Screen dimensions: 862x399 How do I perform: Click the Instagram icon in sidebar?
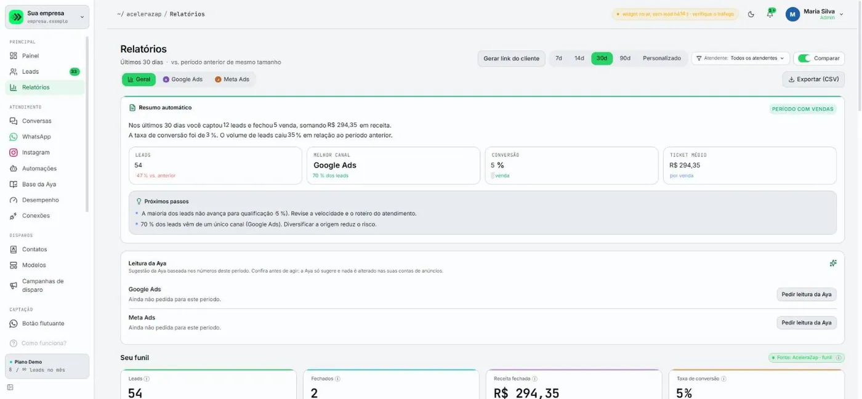coord(14,152)
